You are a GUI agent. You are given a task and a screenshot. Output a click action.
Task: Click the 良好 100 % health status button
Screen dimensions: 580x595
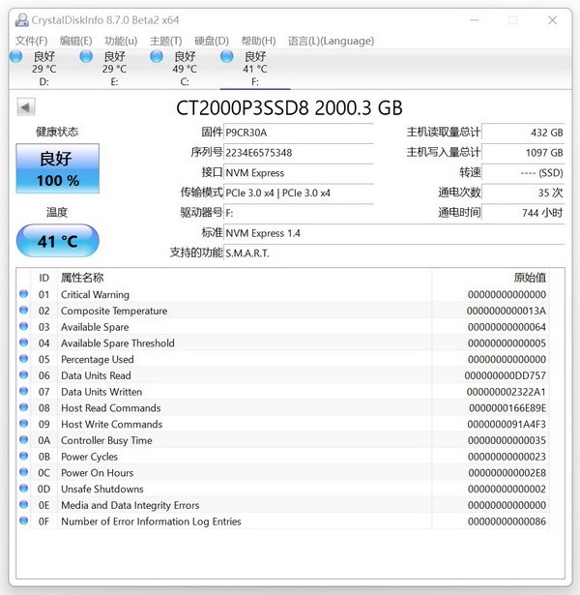point(58,168)
